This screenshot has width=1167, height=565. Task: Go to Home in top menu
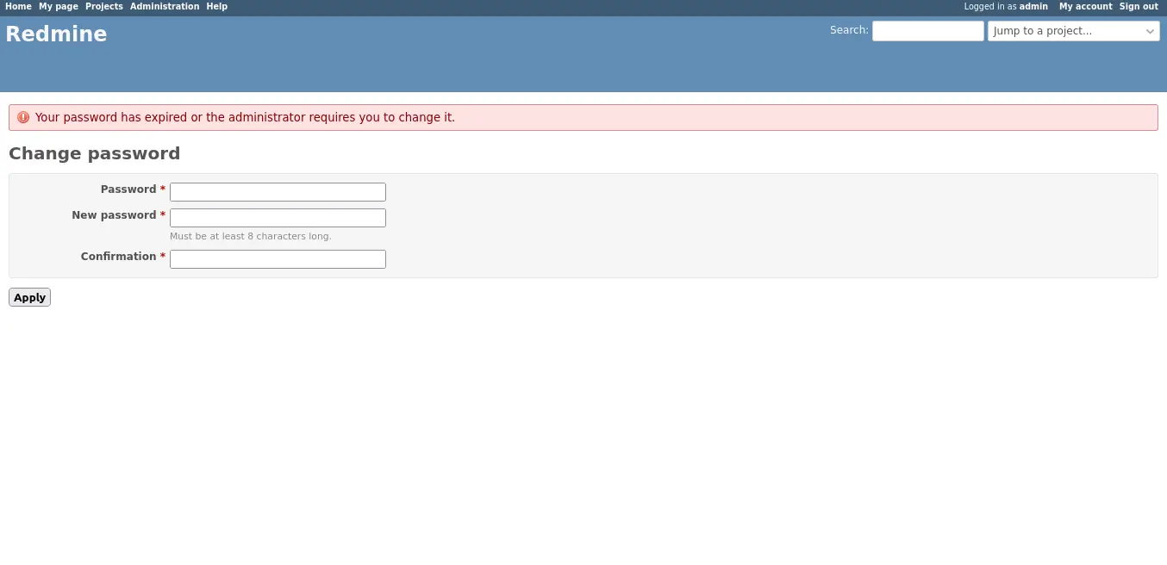pyautogui.click(x=18, y=6)
